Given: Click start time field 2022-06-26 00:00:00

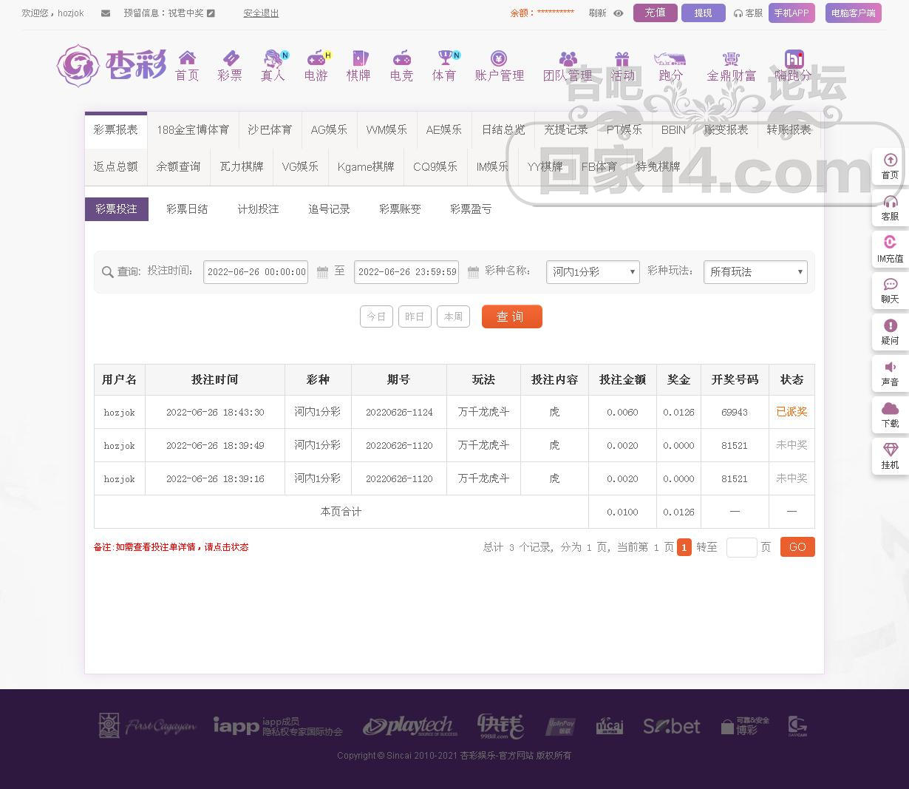Looking at the screenshot, I should pyautogui.click(x=256, y=272).
